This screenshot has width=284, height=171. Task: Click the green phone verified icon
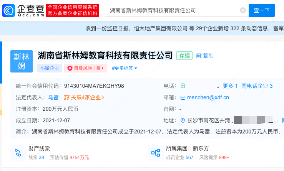[183, 86]
